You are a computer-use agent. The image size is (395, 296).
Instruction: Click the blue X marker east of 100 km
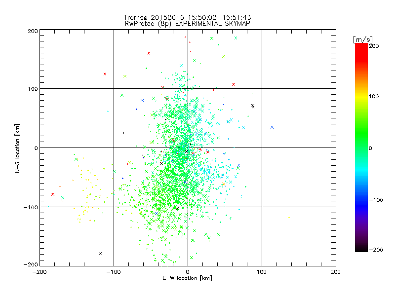[272, 127]
